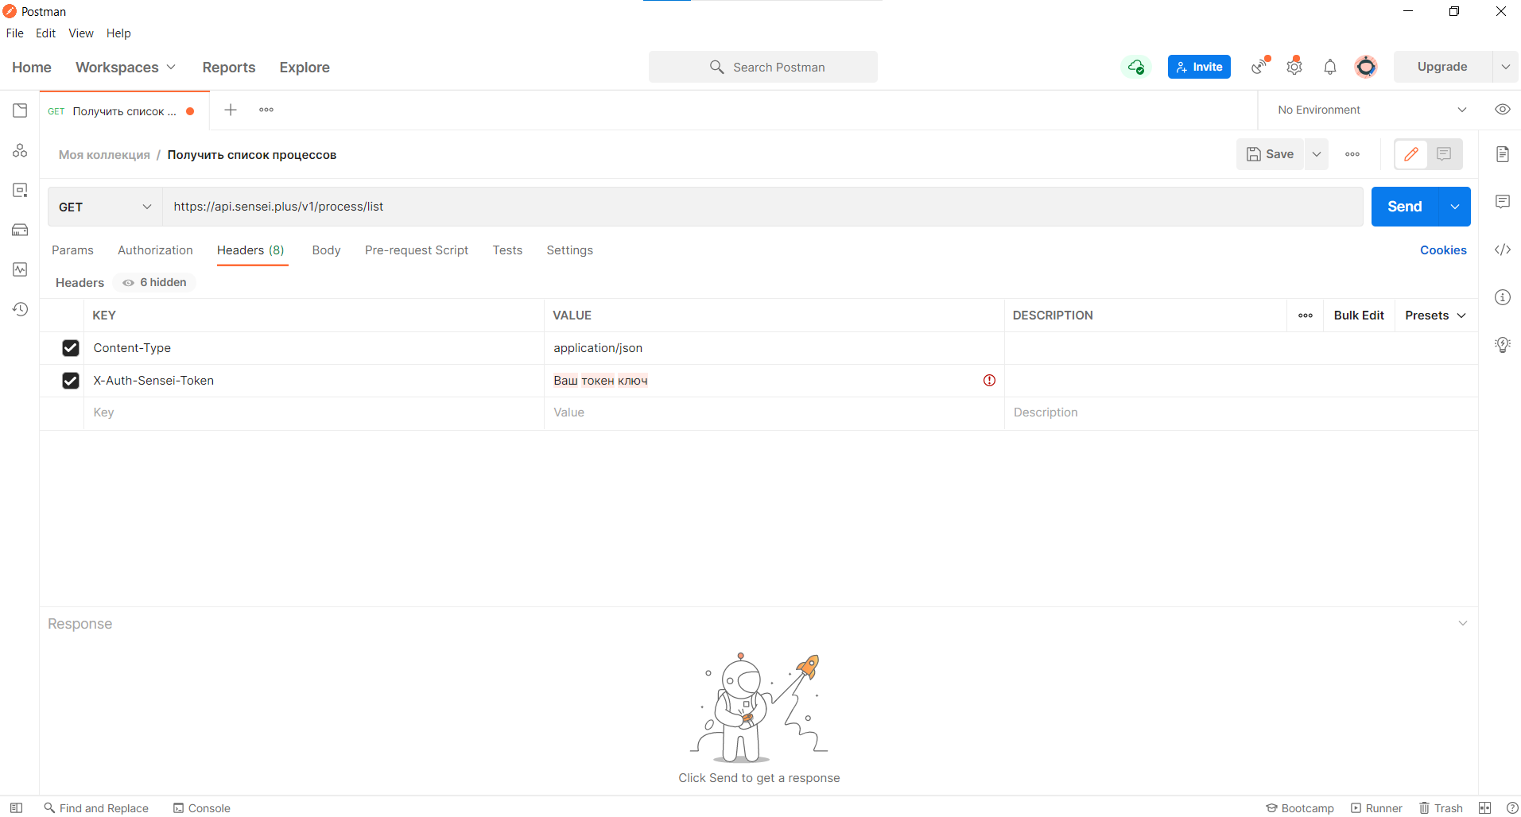Switch to the Params tab

[72, 250]
